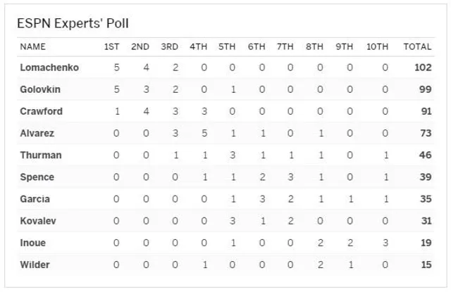Select Inoue in the name column

tap(35, 243)
